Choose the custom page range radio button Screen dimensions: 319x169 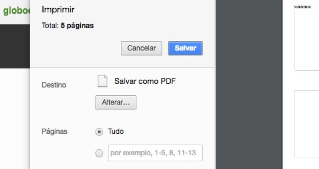pos(99,153)
